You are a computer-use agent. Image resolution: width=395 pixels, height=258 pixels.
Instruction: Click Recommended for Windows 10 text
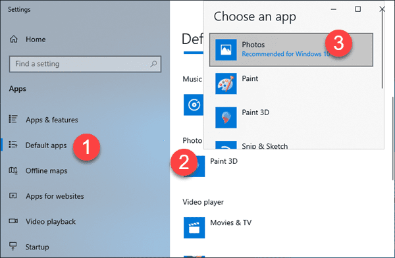click(286, 54)
